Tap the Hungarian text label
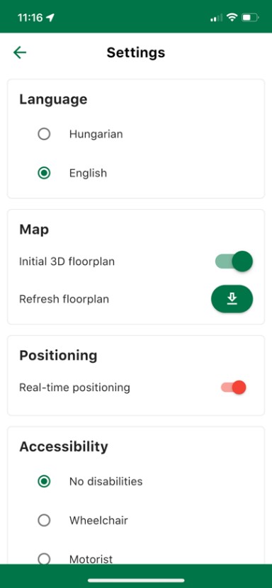Screen dimensions: 272x588 [x=96, y=134]
